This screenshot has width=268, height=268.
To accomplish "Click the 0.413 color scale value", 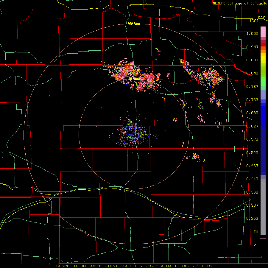I will [x=252, y=179].
